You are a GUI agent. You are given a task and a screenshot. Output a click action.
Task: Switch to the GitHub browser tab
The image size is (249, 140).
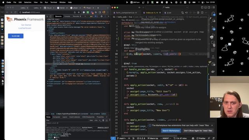click(x=49, y=8)
